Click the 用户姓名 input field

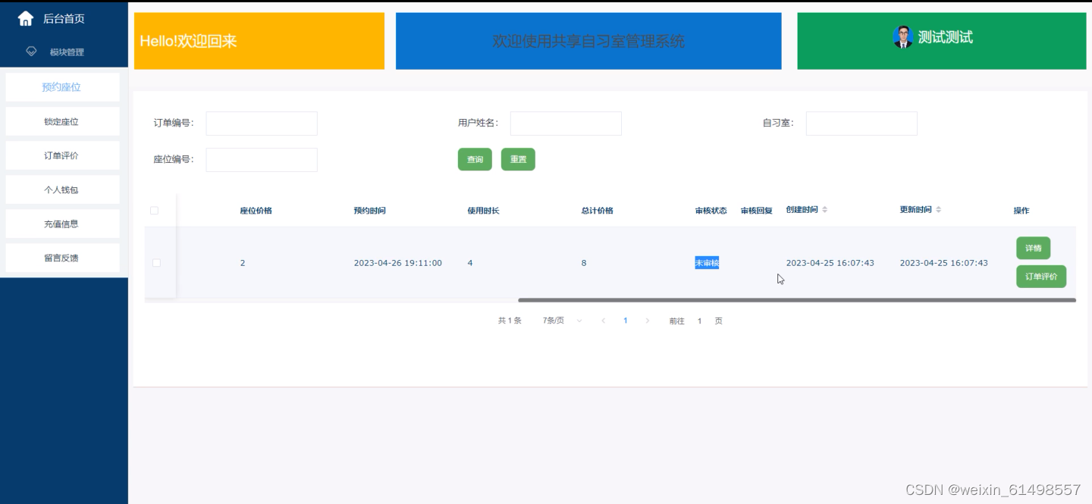pyautogui.click(x=566, y=124)
